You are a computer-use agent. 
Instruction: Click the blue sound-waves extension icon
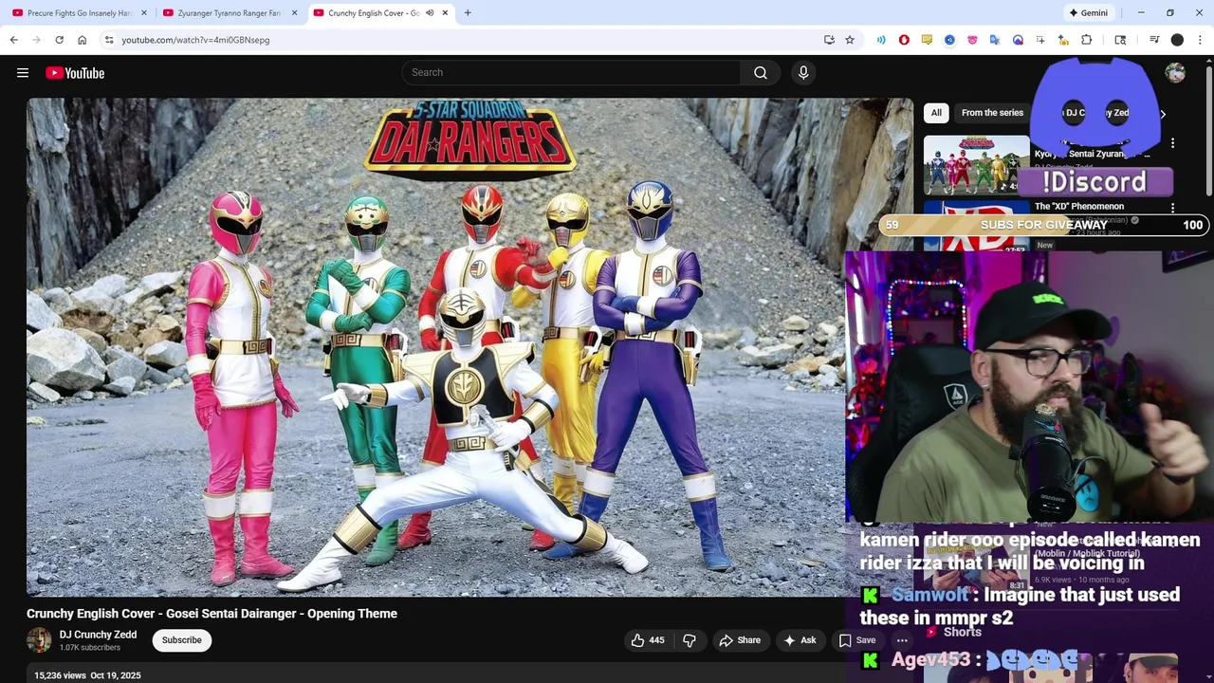(881, 40)
